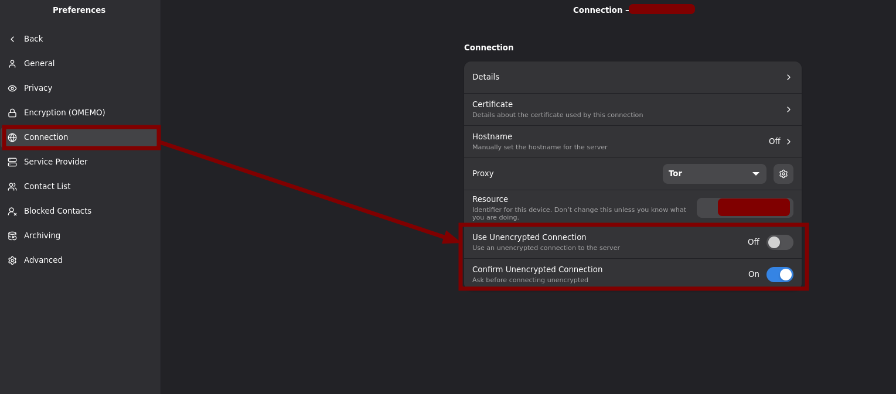
Task: Open proxy settings via gear icon
Action: coord(783,174)
